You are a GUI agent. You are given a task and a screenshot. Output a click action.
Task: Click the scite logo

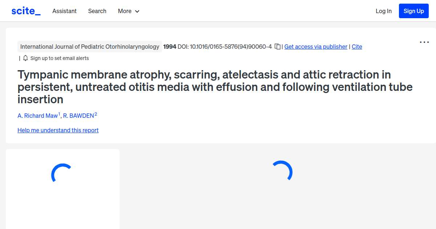coord(25,11)
